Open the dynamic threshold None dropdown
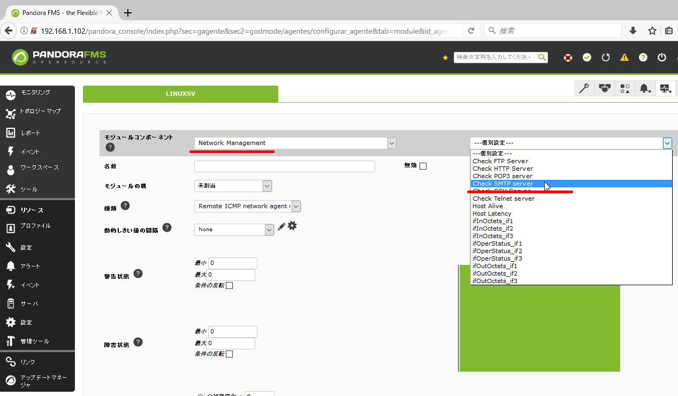The image size is (678, 396). tap(234, 230)
